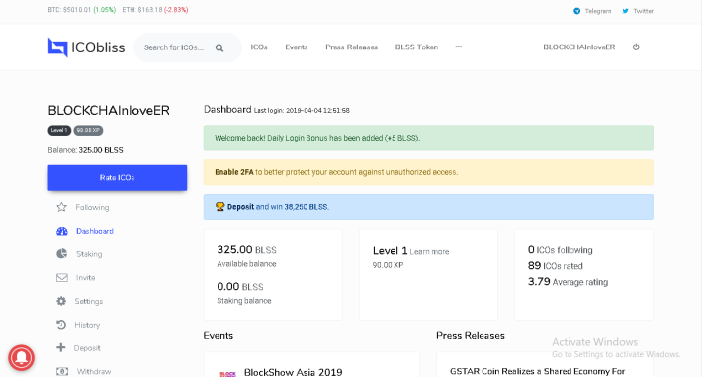Click the power logout icon
702x377 pixels.
click(x=636, y=47)
